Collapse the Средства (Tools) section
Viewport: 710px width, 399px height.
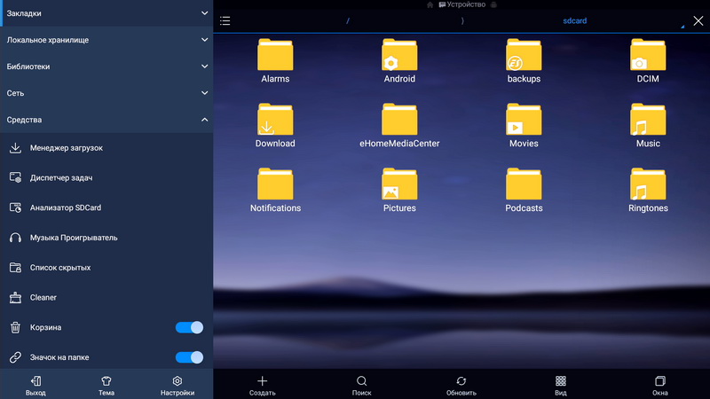[x=106, y=120]
